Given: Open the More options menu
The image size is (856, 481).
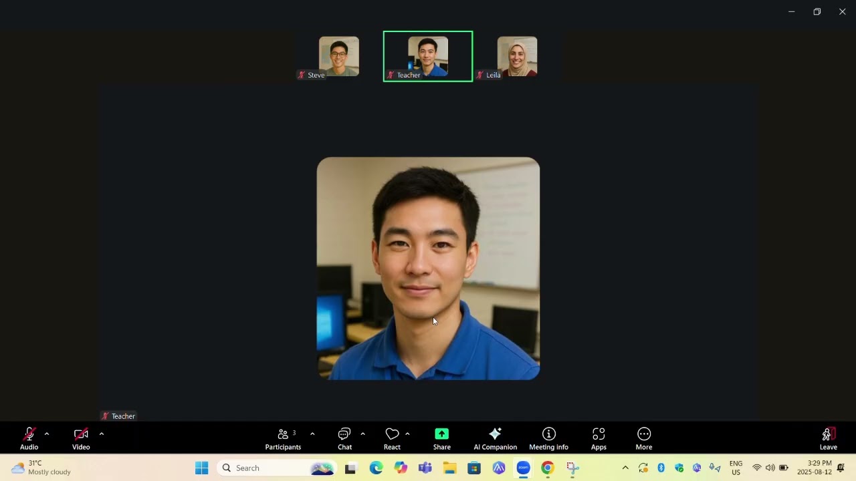Looking at the screenshot, I should 644,438.
